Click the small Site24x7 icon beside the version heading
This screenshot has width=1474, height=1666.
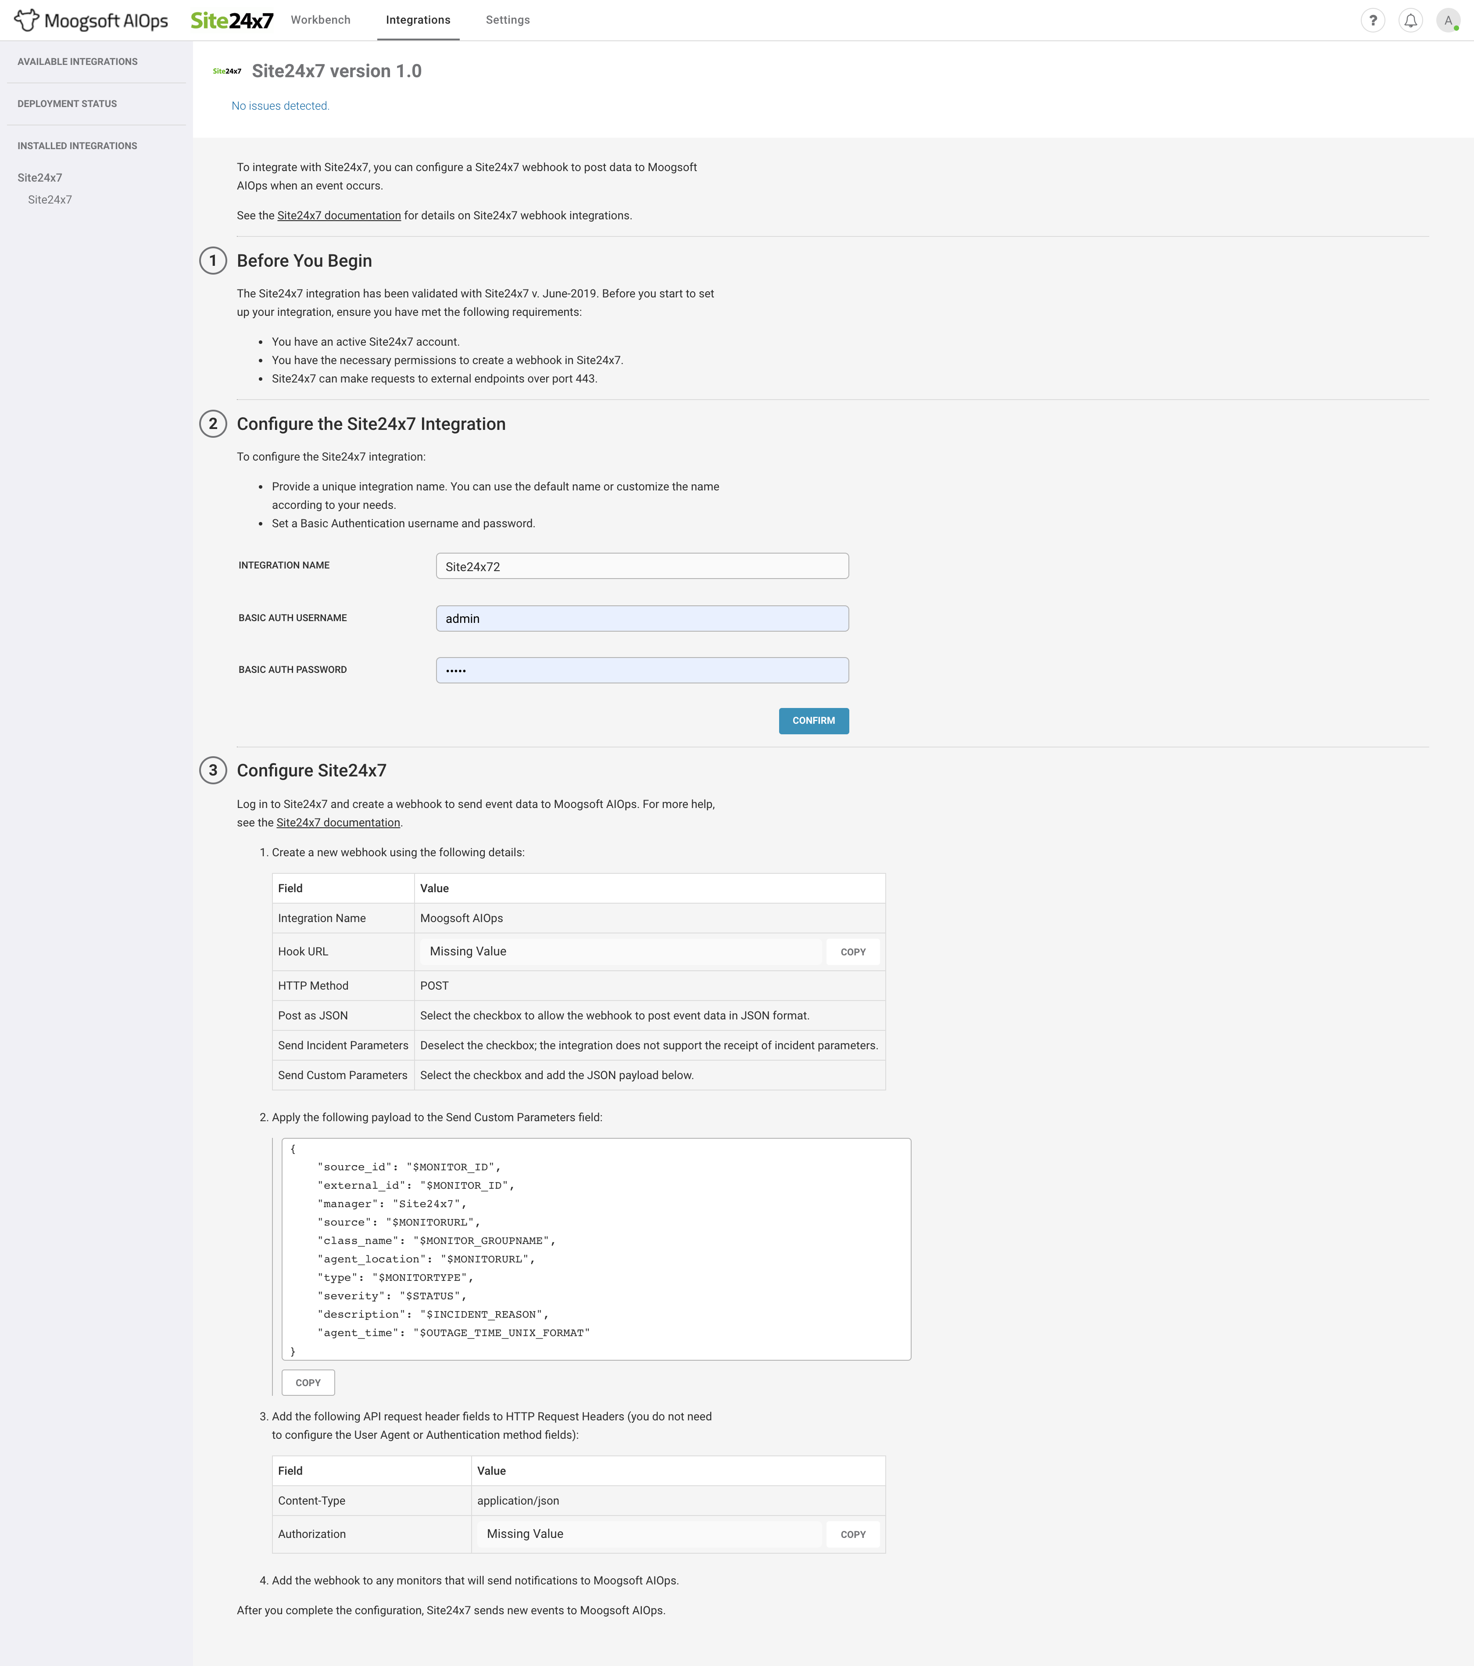click(x=227, y=72)
